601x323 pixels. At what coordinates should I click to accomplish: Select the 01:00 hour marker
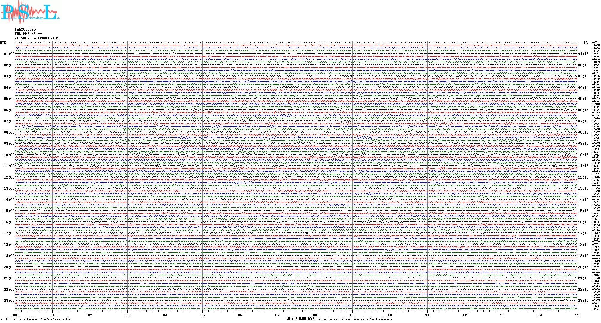(x=9, y=54)
